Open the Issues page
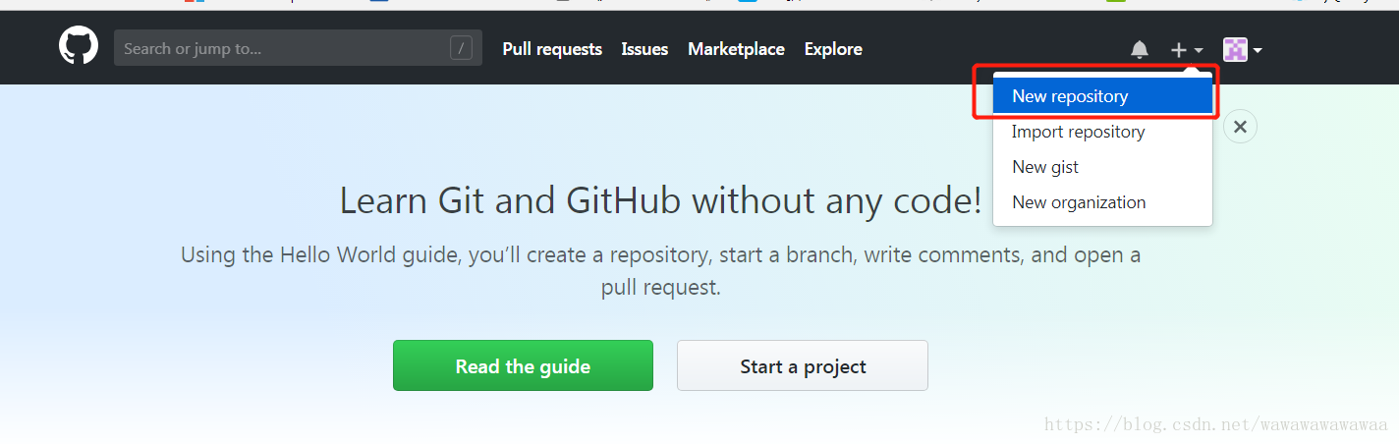 point(644,49)
